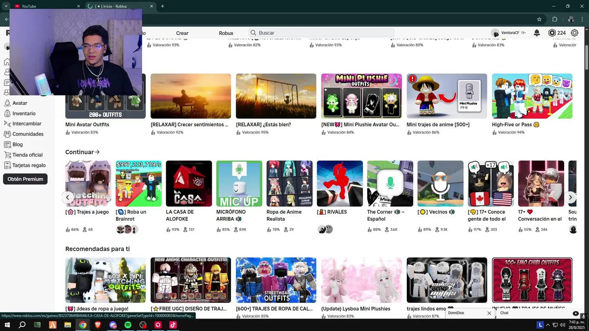The width and height of the screenshot is (589, 331).
Task: Click the Home icon in sidebar
Action: [6, 62]
